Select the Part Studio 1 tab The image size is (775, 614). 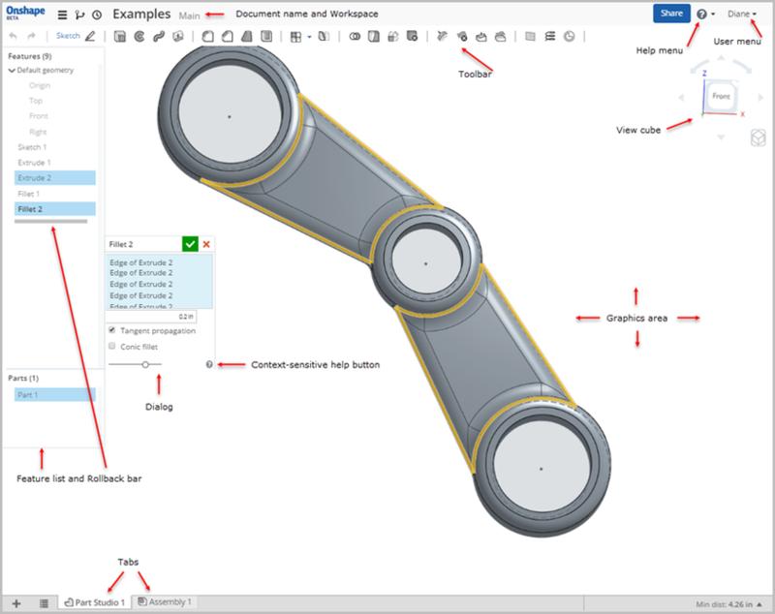click(94, 602)
